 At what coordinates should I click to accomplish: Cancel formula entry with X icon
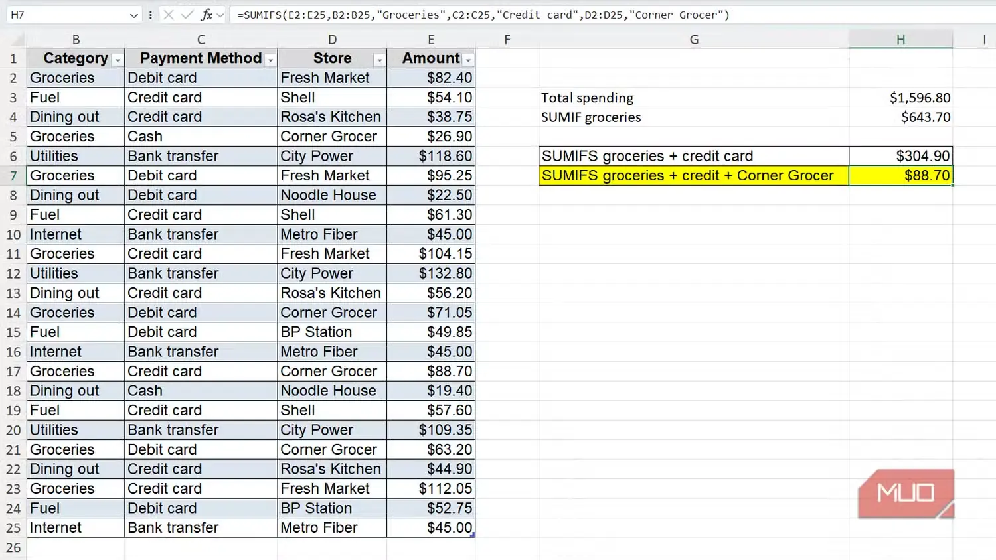[x=169, y=15]
